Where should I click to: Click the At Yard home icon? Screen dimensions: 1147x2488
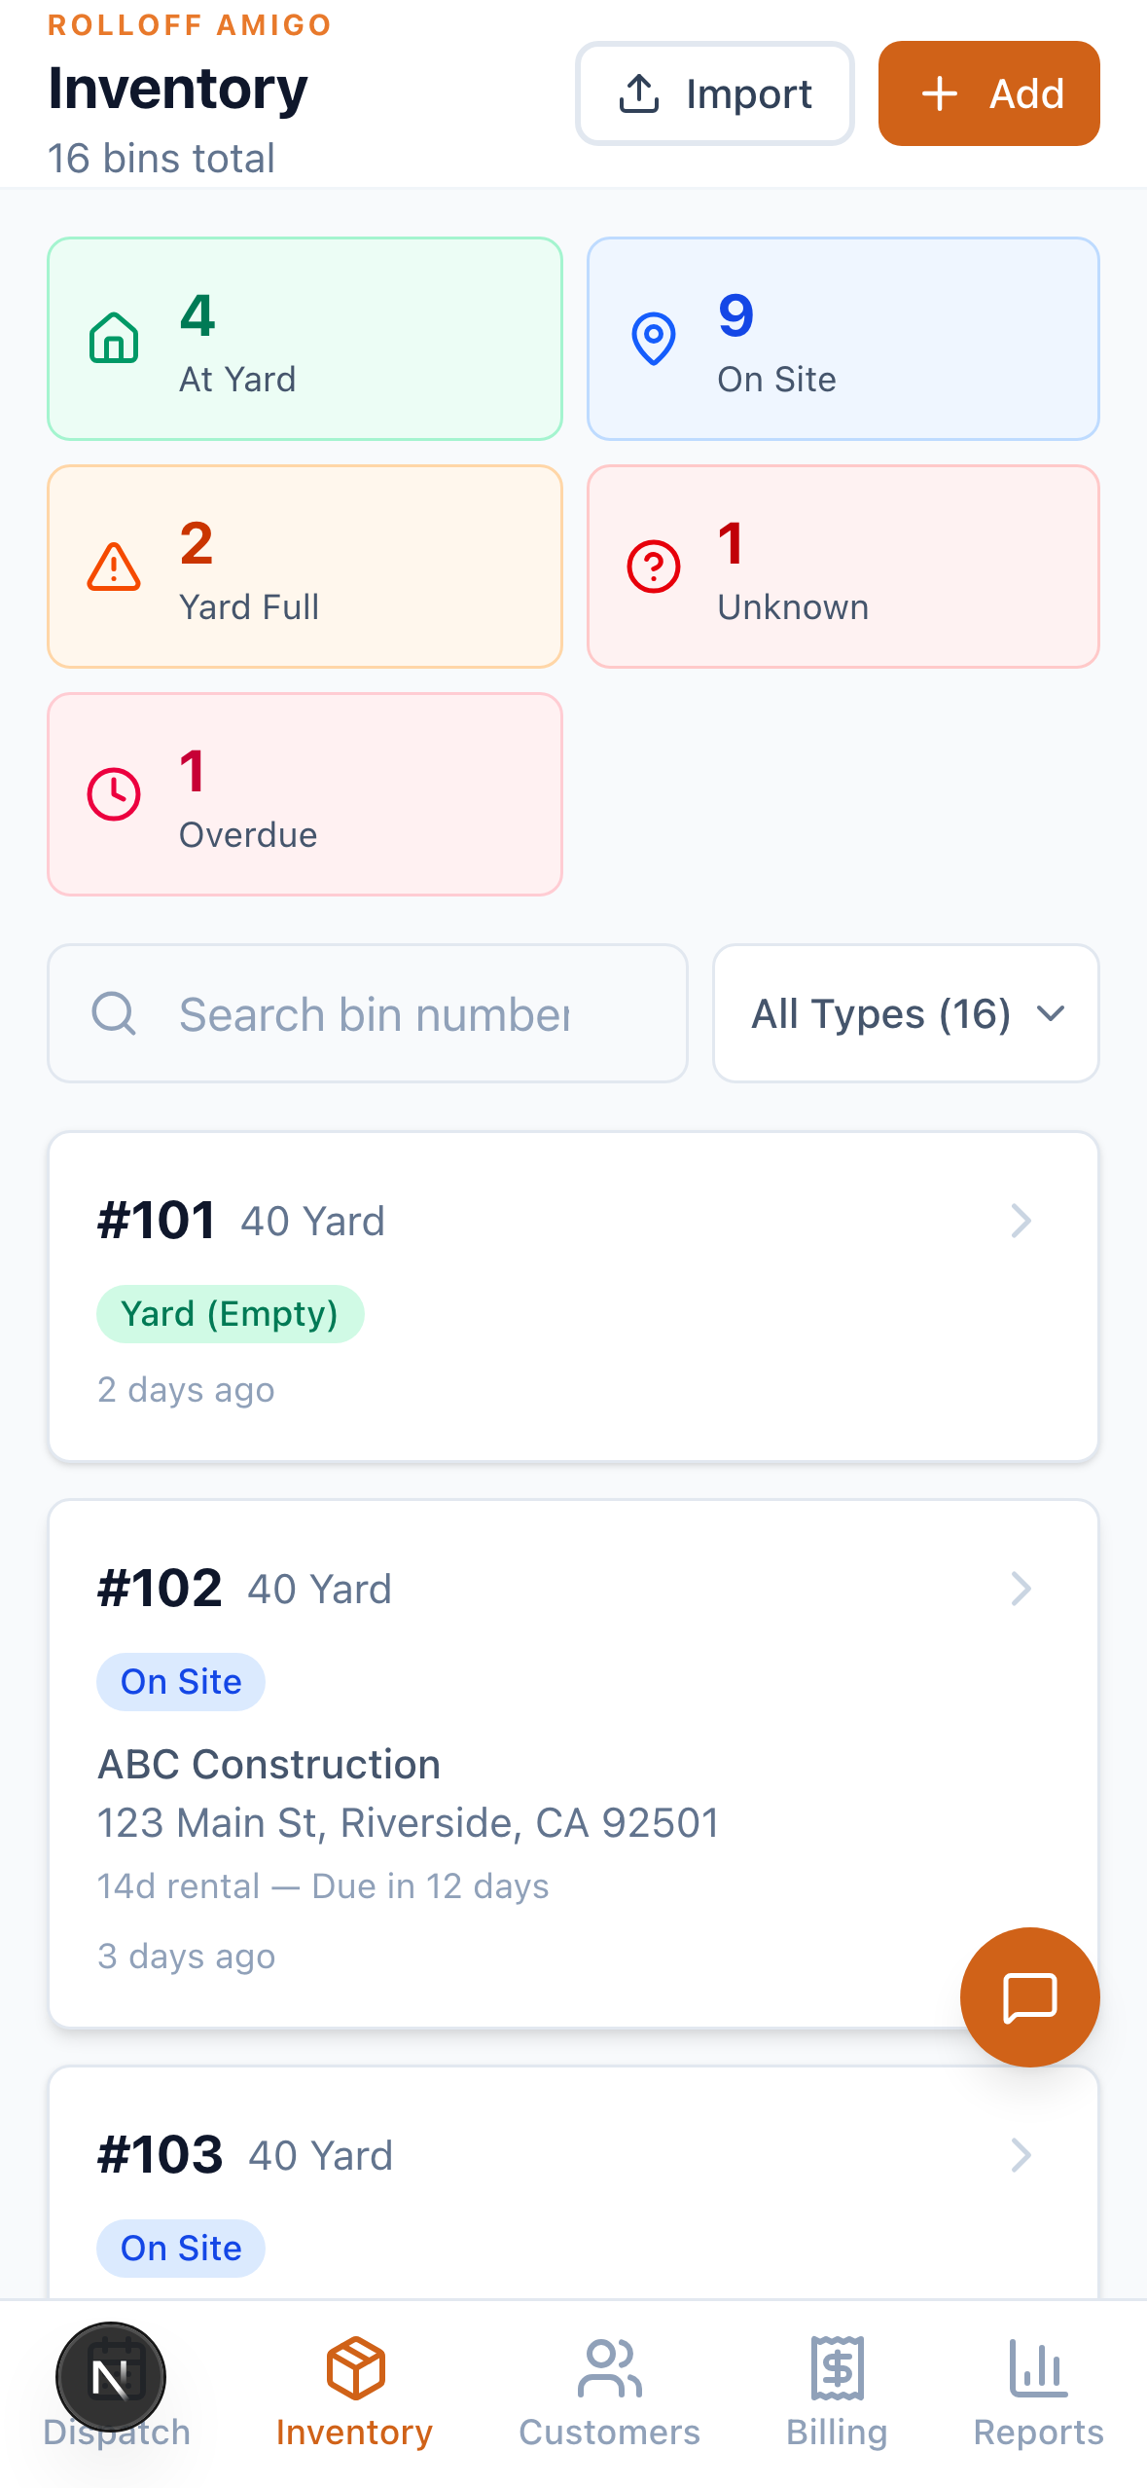(x=114, y=339)
